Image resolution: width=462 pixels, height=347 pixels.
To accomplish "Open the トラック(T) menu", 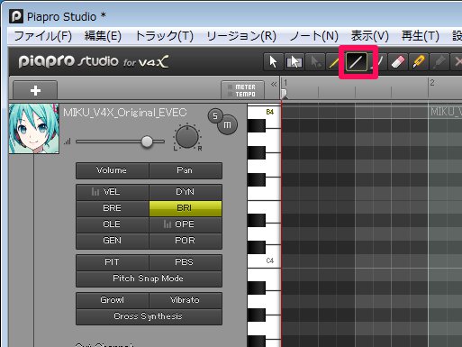I will tap(164, 36).
